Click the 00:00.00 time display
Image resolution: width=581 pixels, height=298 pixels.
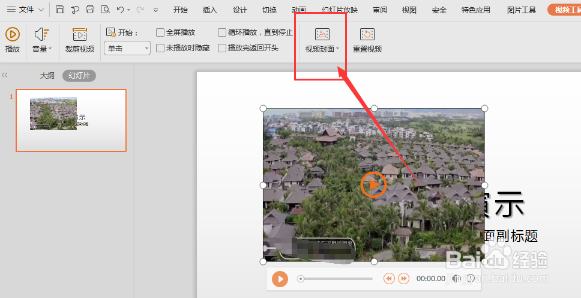(430, 279)
